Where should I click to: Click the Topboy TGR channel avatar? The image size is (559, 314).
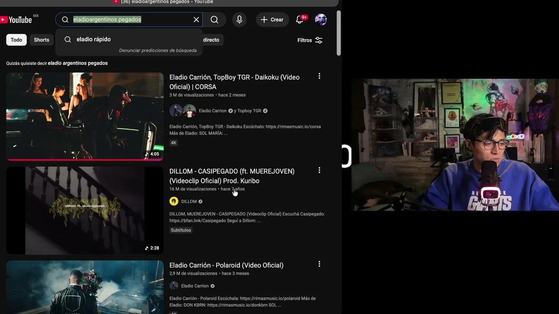point(190,111)
